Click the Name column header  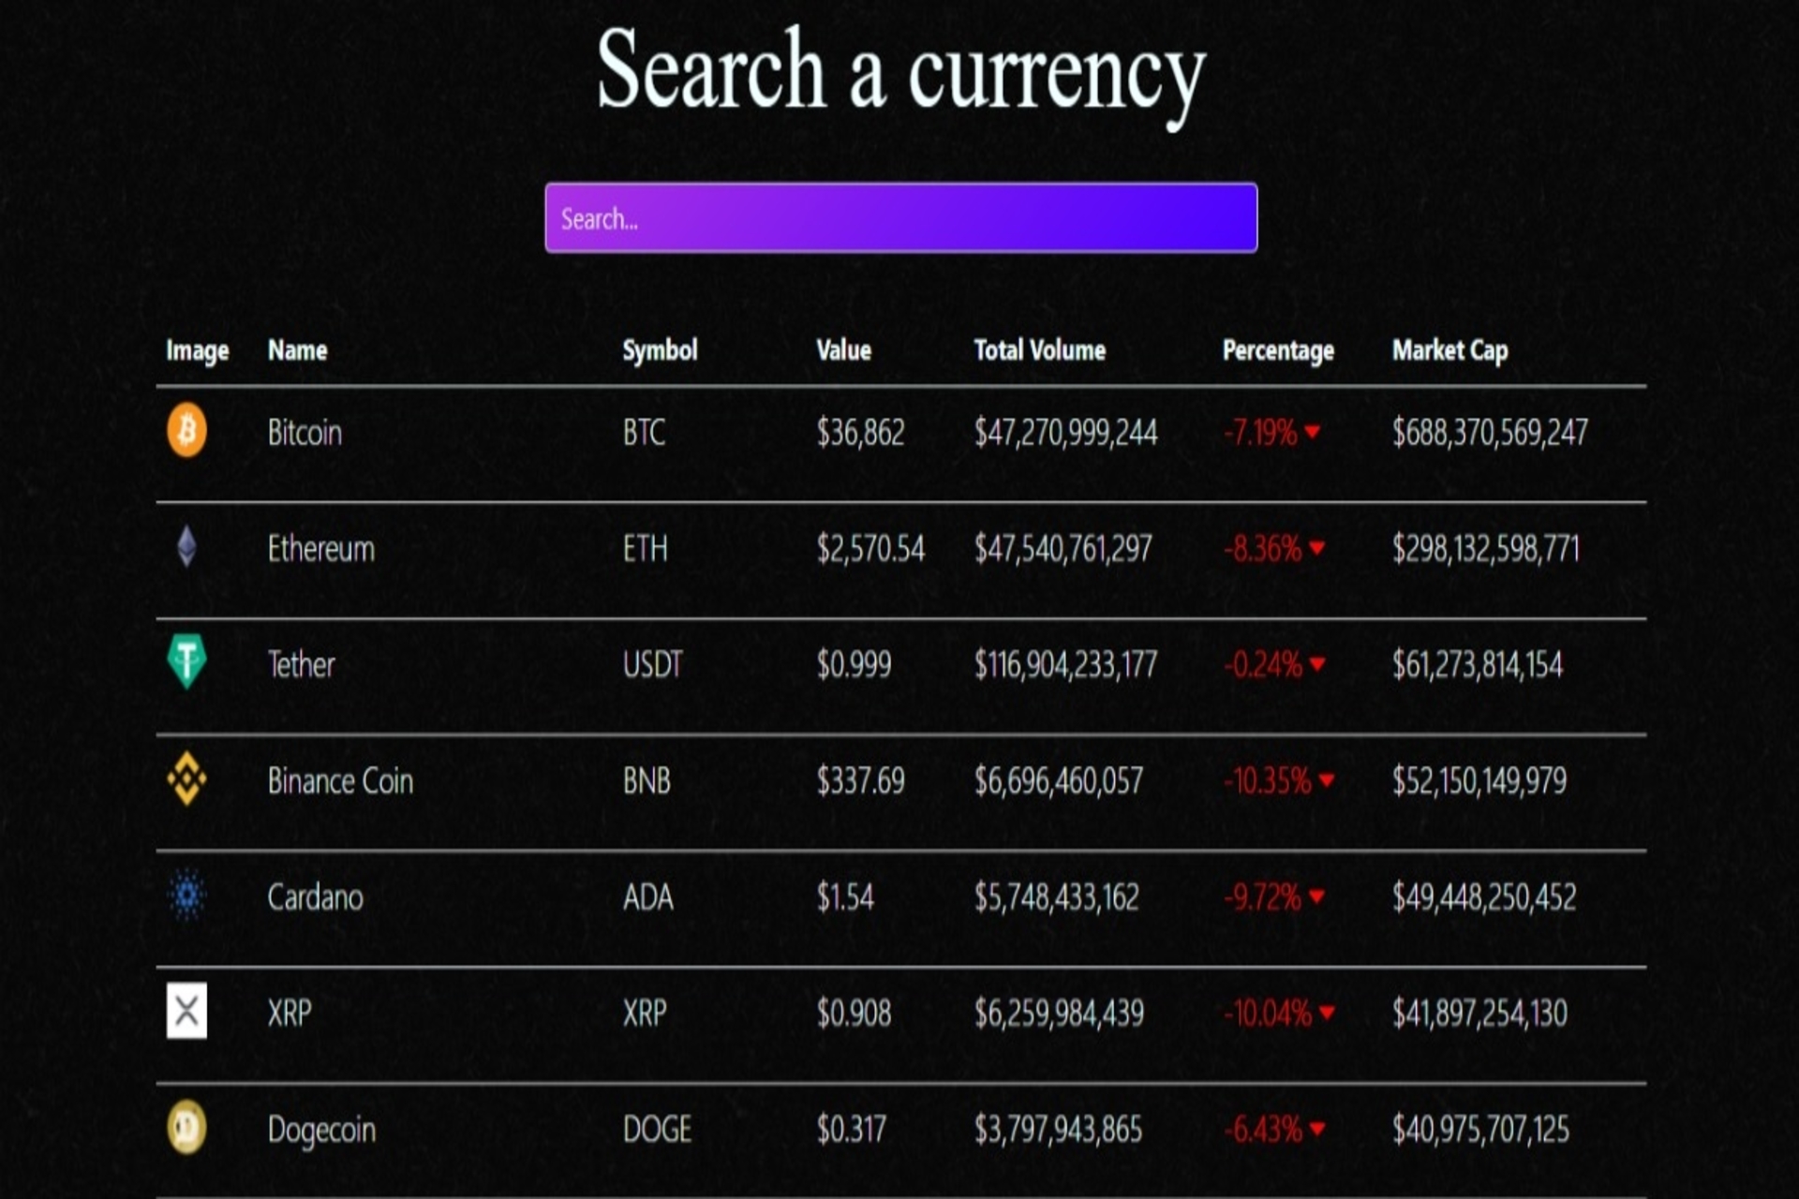297,350
